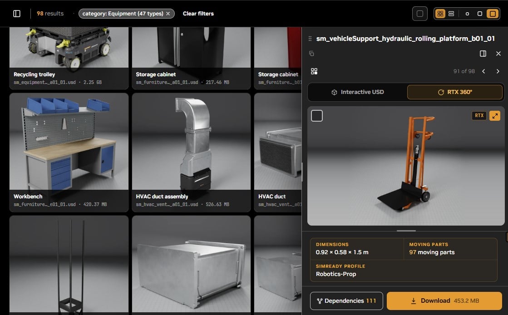Image resolution: width=508 pixels, height=315 pixels.
Task: Click the panel drag handle grip icon
Action: pos(310,39)
